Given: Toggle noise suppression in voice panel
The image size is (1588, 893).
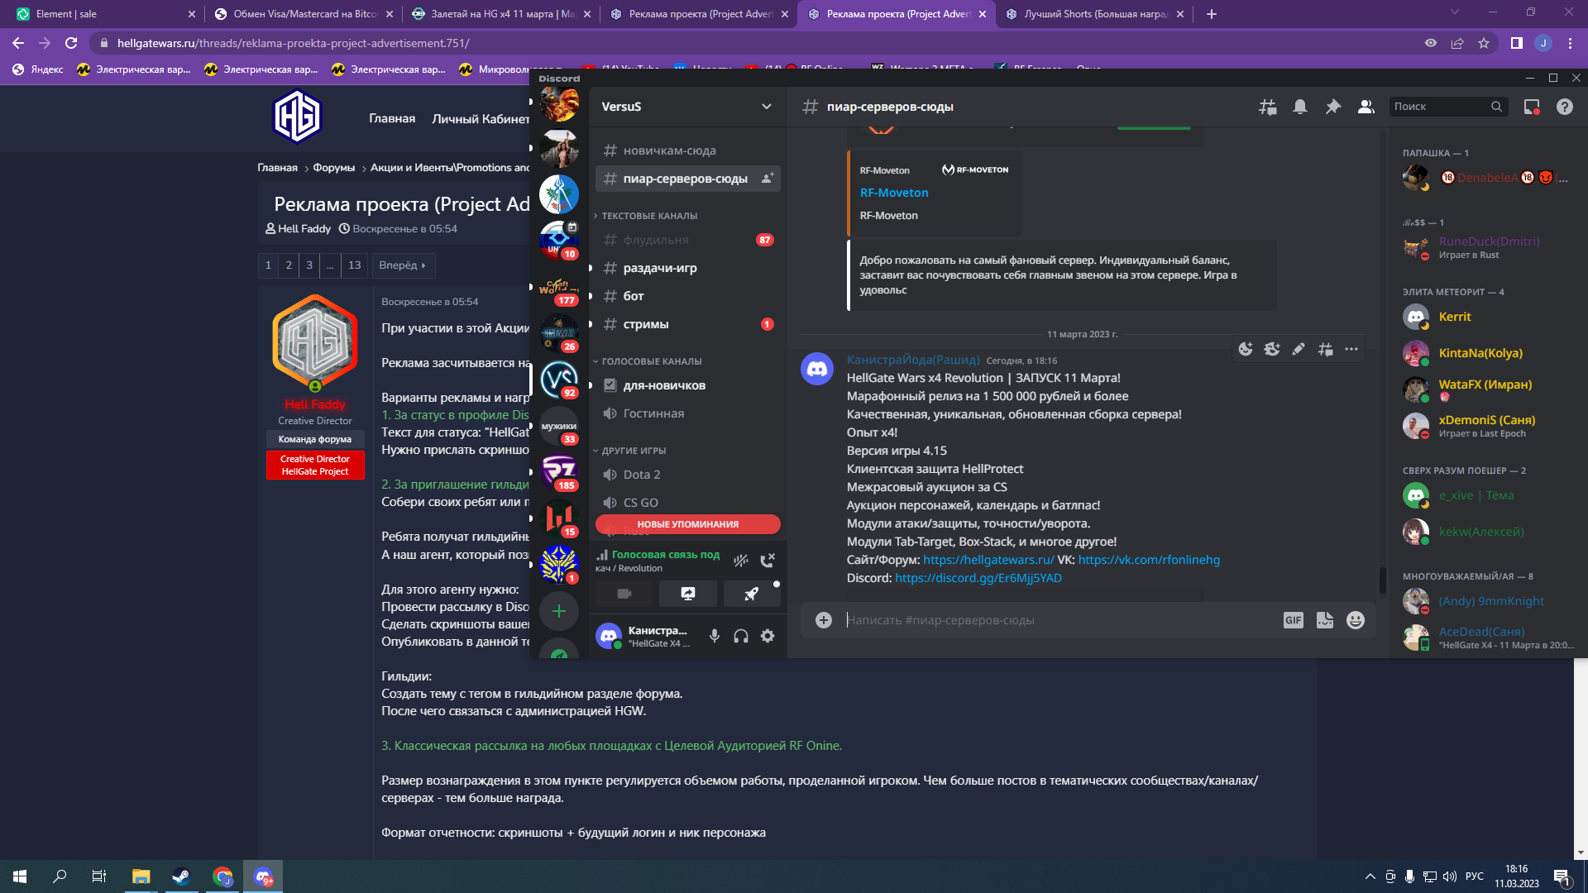Looking at the screenshot, I should pyautogui.click(x=741, y=561).
